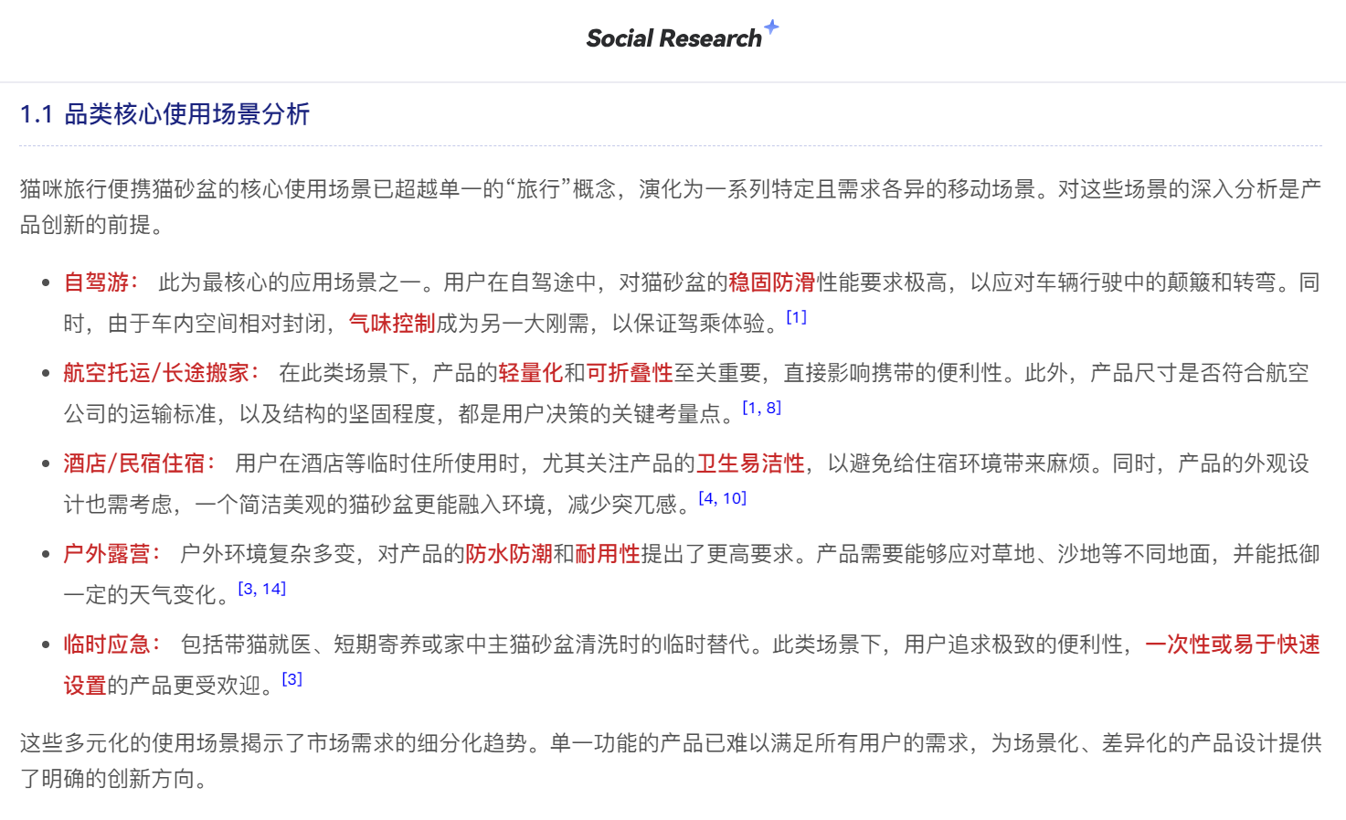The height and width of the screenshot is (820, 1346).
Task: Click the highlighted keyword 卫生易洁性
Action: coord(750,463)
